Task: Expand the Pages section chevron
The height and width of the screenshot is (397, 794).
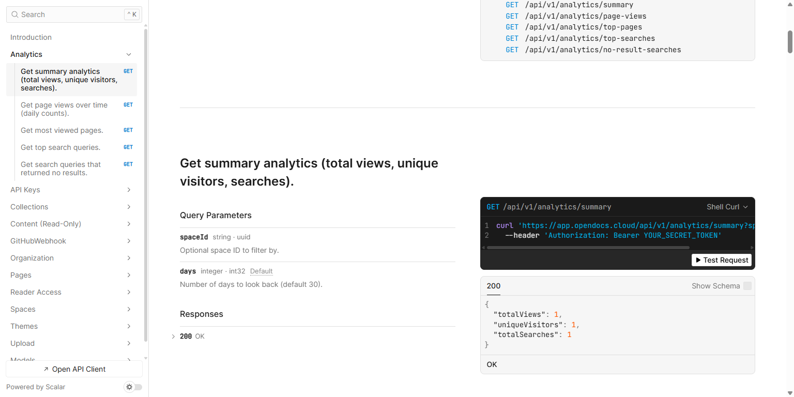Action: coord(129,275)
